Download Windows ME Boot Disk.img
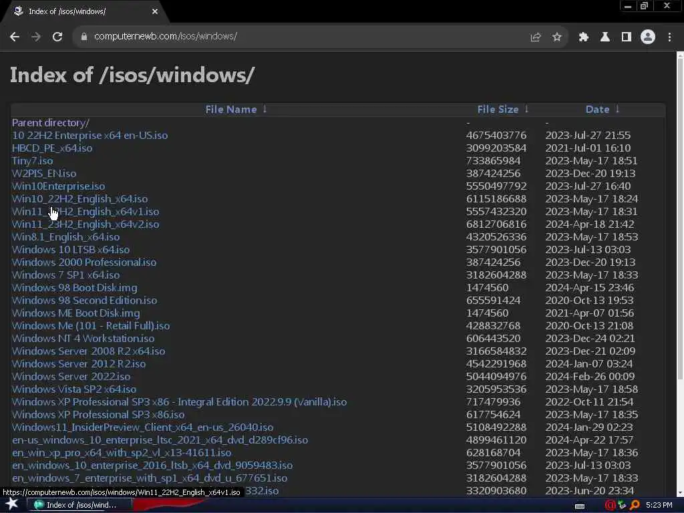The image size is (684, 513). point(76,313)
